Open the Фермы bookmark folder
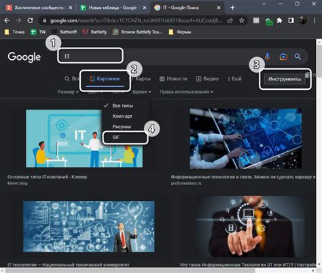Screen dimensions: 322x273 [x=180, y=32]
